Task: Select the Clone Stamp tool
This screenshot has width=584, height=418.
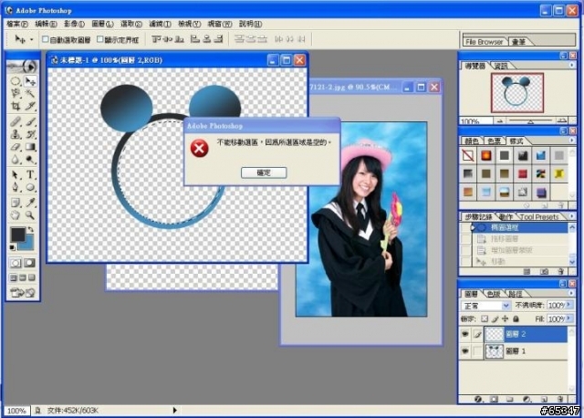Action: click(16, 134)
